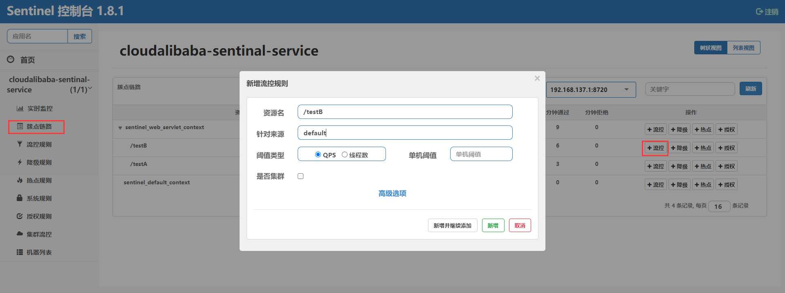The width and height of the screenshot is (785, 293).
Task: Add 热点 rule for /testB
Action: click(703, 148)
